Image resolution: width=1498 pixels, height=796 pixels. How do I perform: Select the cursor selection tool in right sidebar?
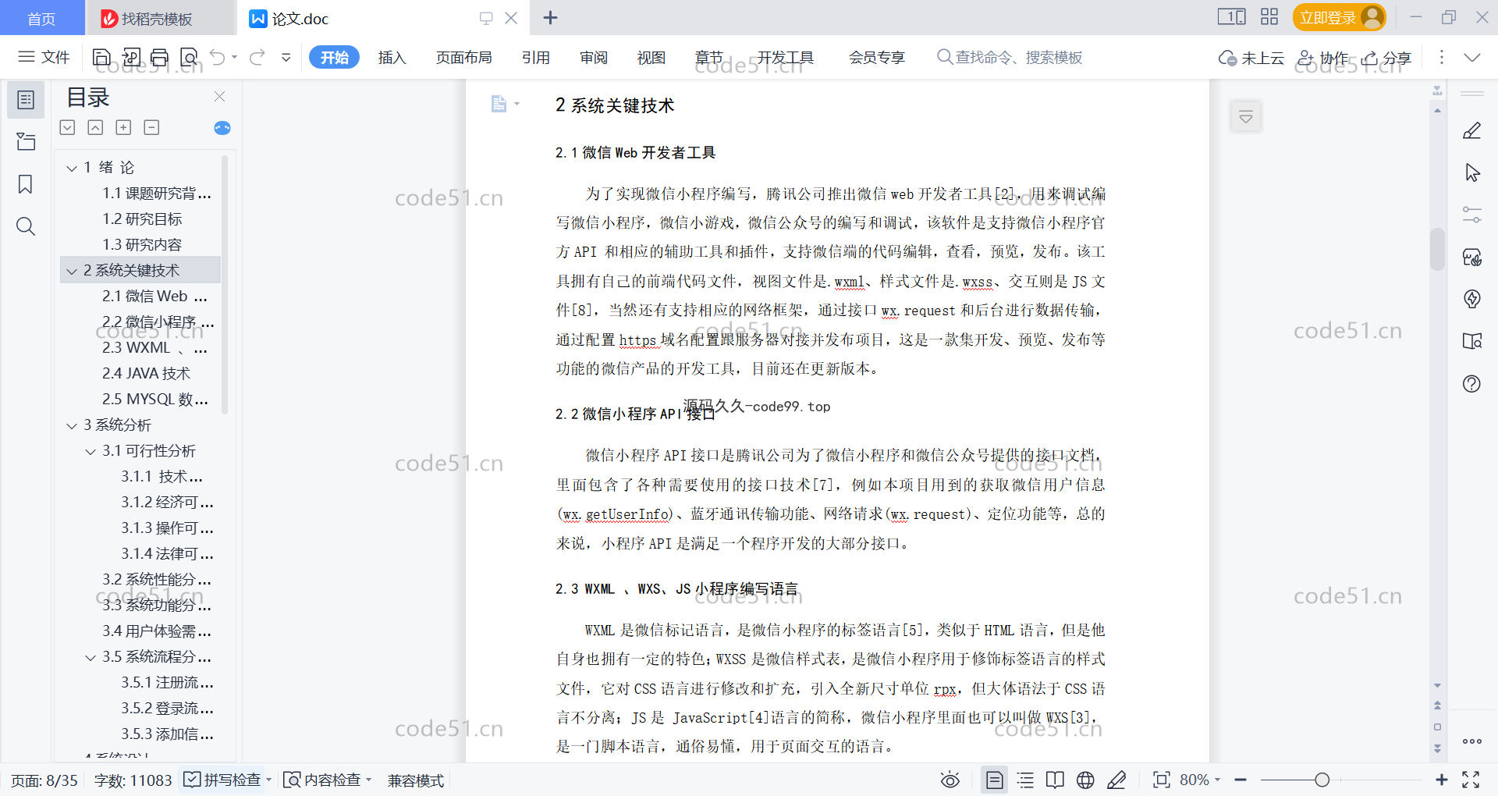pyautogui.click(x=1471, y=172)
